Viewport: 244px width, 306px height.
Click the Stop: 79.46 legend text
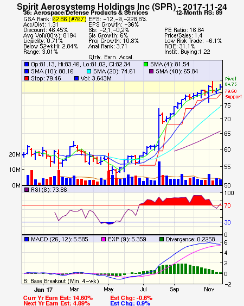click(x=46, y=78)
